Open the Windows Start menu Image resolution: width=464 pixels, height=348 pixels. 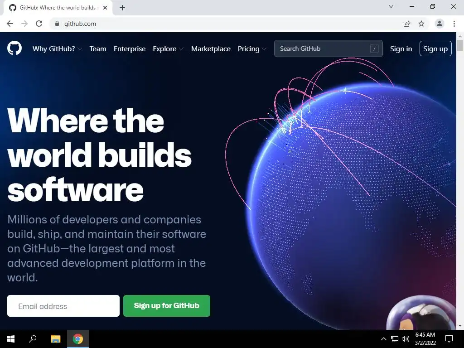click(x=11, y=339)
